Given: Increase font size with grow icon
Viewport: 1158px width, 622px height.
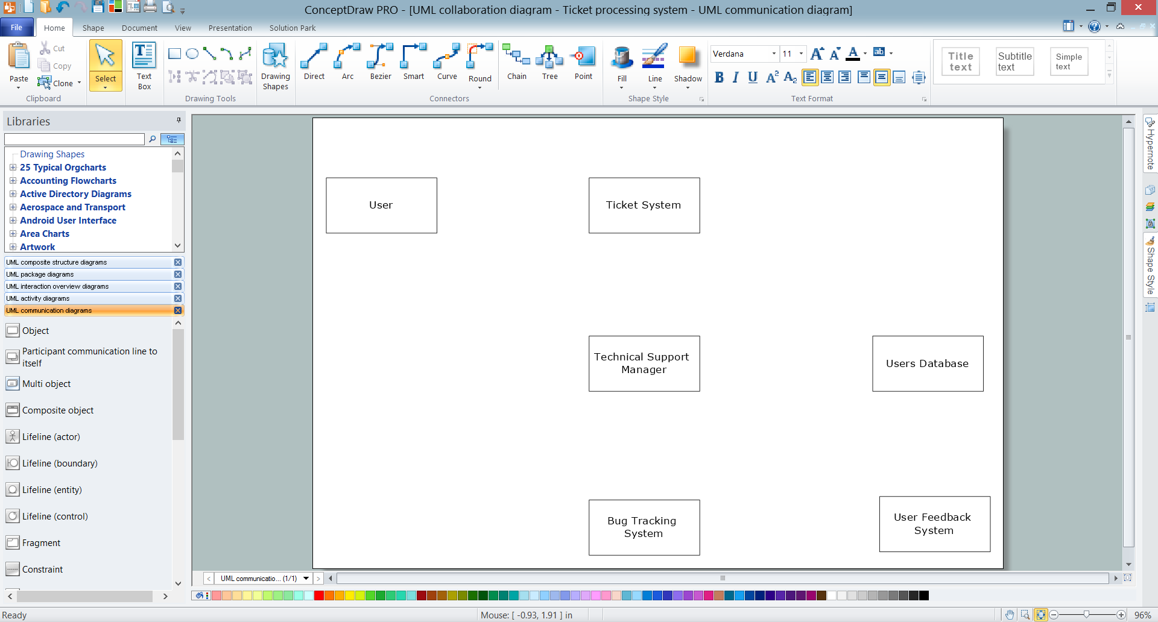Looking at the screenshot, I should click(x=817, y=54).
